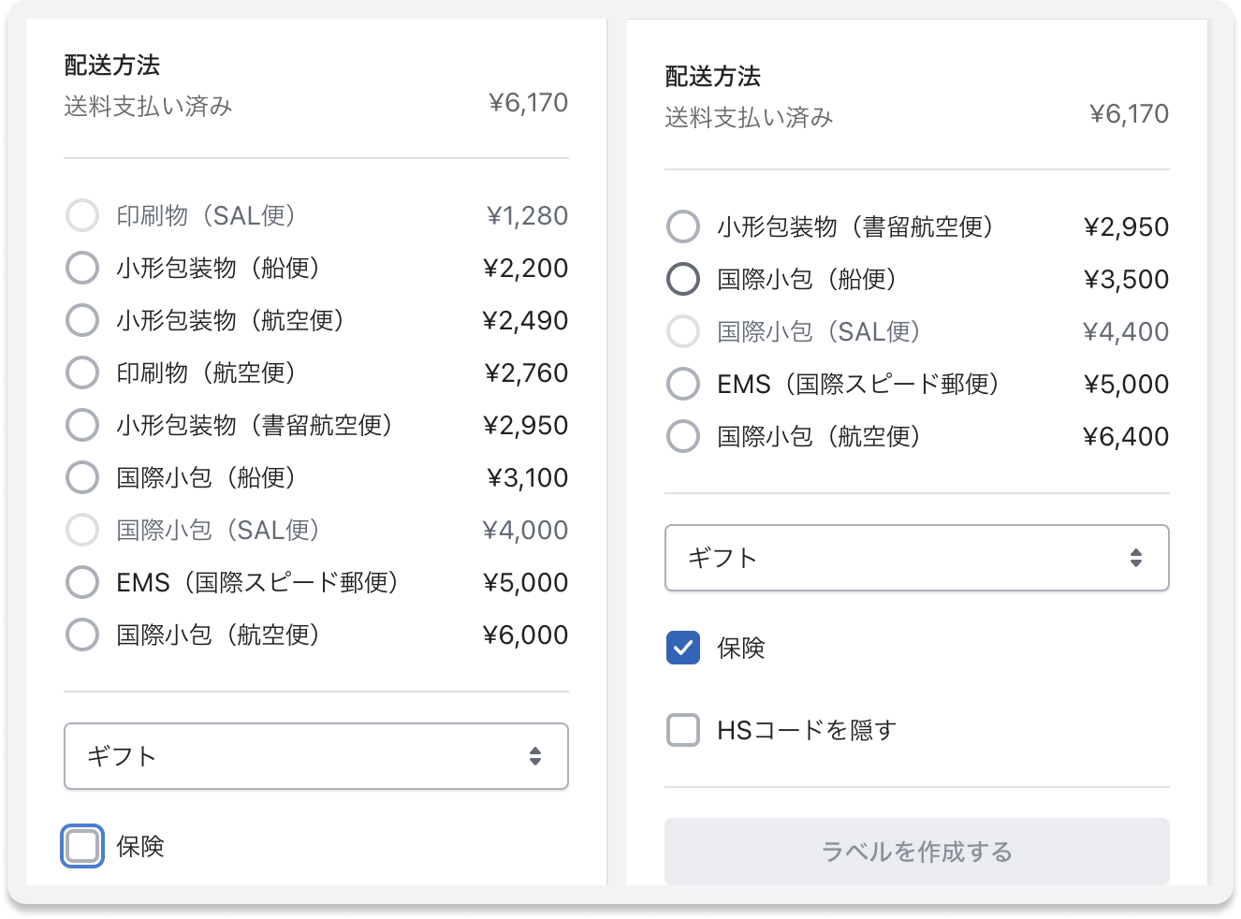Select 印刷物（航空便） for ¥2,760
The image size is (1241, 919).
pos(82,372)
